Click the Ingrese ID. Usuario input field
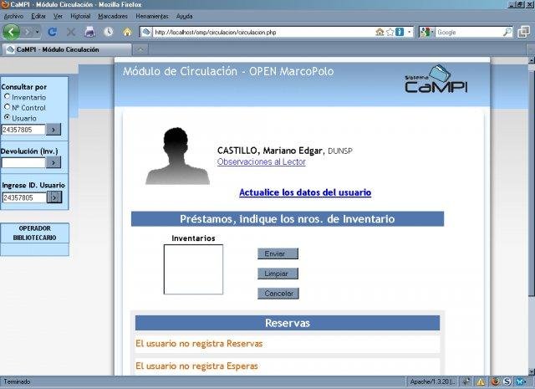Image resolution: width=535 pixels, height=389 pixels. click(x=24, y=197)
